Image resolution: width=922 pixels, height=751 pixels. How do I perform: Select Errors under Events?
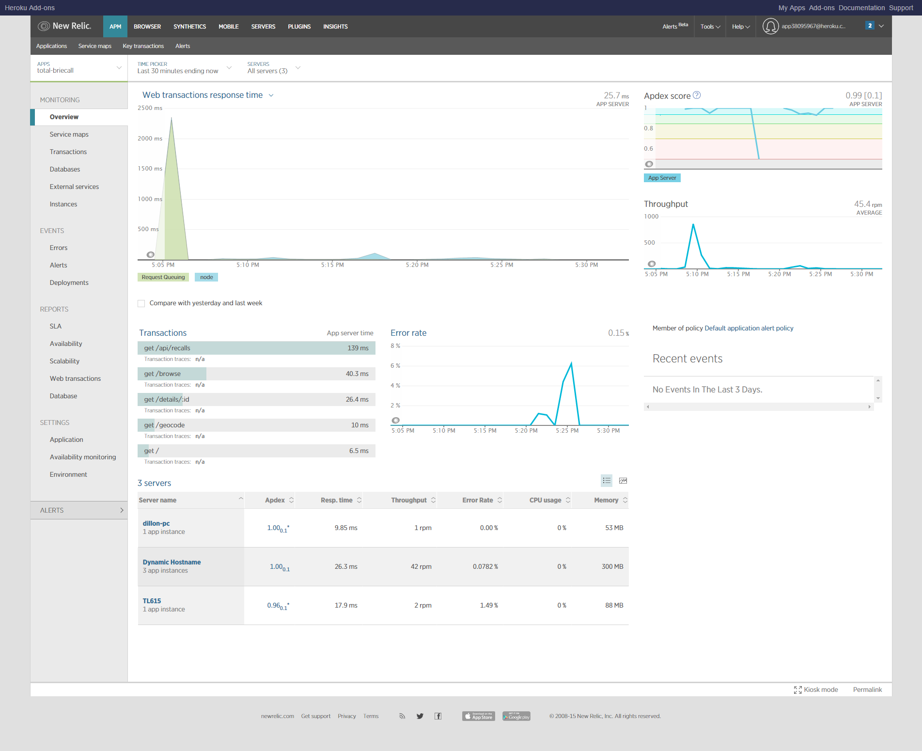59,248
